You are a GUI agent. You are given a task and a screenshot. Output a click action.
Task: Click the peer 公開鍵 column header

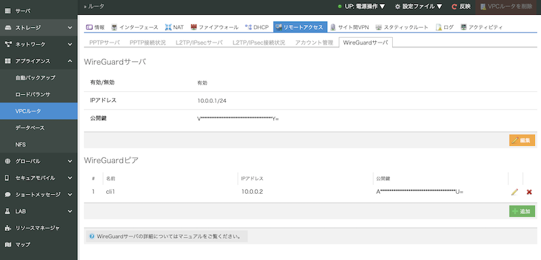point(383,179)
